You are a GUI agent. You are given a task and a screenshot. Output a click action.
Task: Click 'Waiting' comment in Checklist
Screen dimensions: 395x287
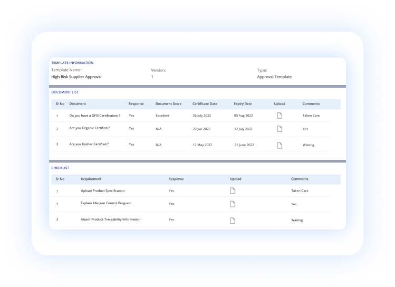297,220
